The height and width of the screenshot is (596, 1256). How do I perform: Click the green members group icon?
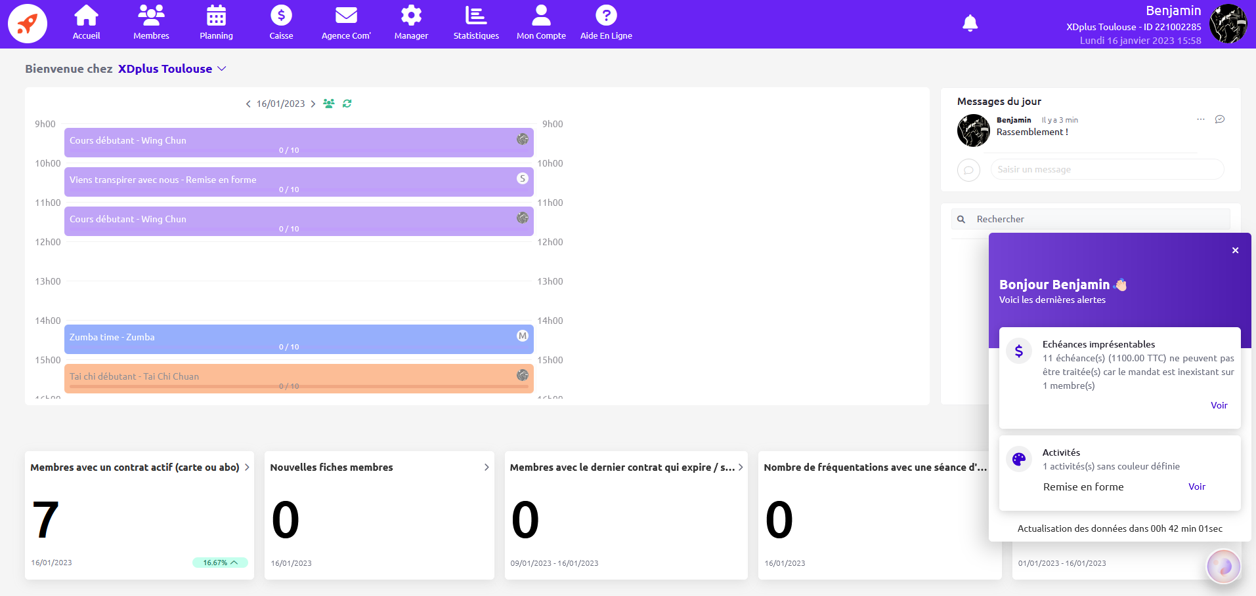(329, 104)
